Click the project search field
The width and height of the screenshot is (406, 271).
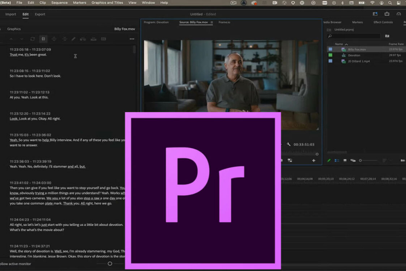tap(353, 36)
